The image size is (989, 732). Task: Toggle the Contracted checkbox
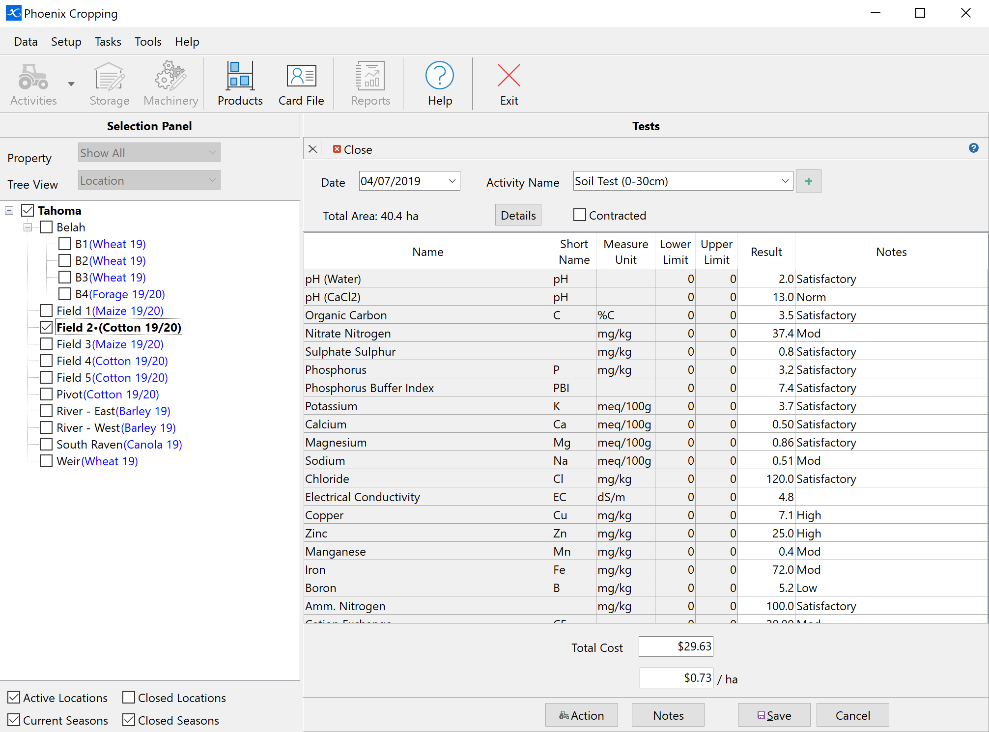click(x=579, y=215)
